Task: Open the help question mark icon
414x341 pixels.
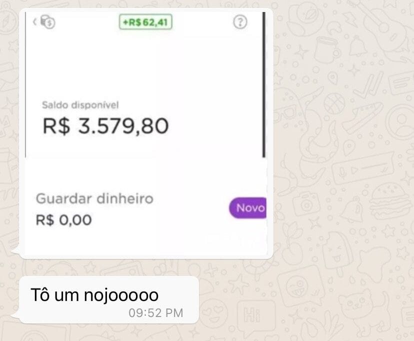Action: click(240, 22)
